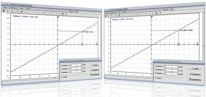Open the calculator icon in left window toolbar
Screen dimensions: 206x97
pos(4,11)
